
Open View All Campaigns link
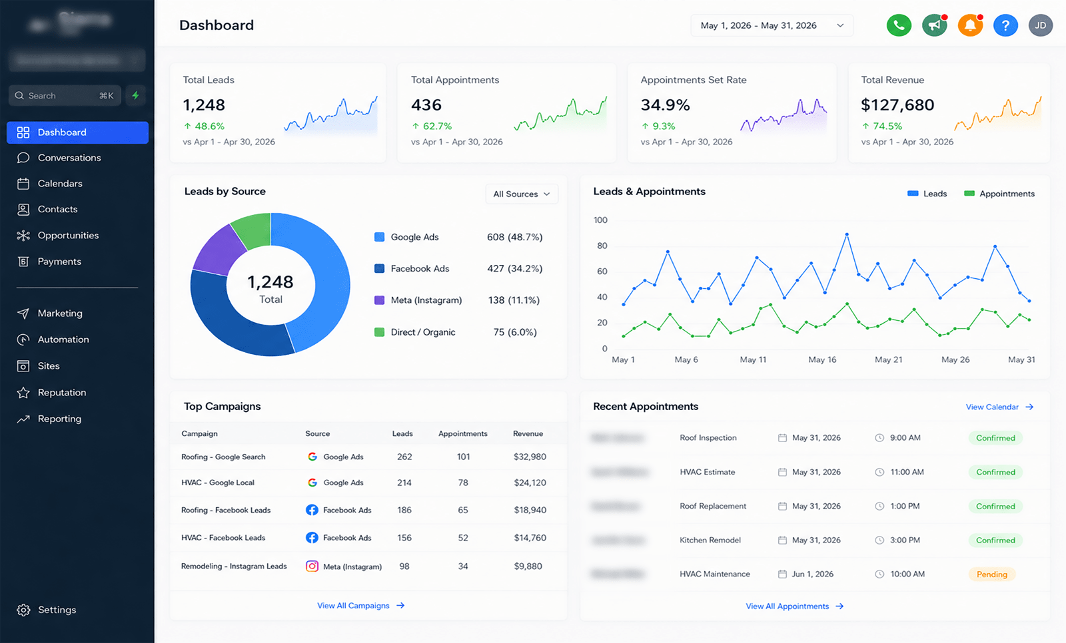coord(361,606)
